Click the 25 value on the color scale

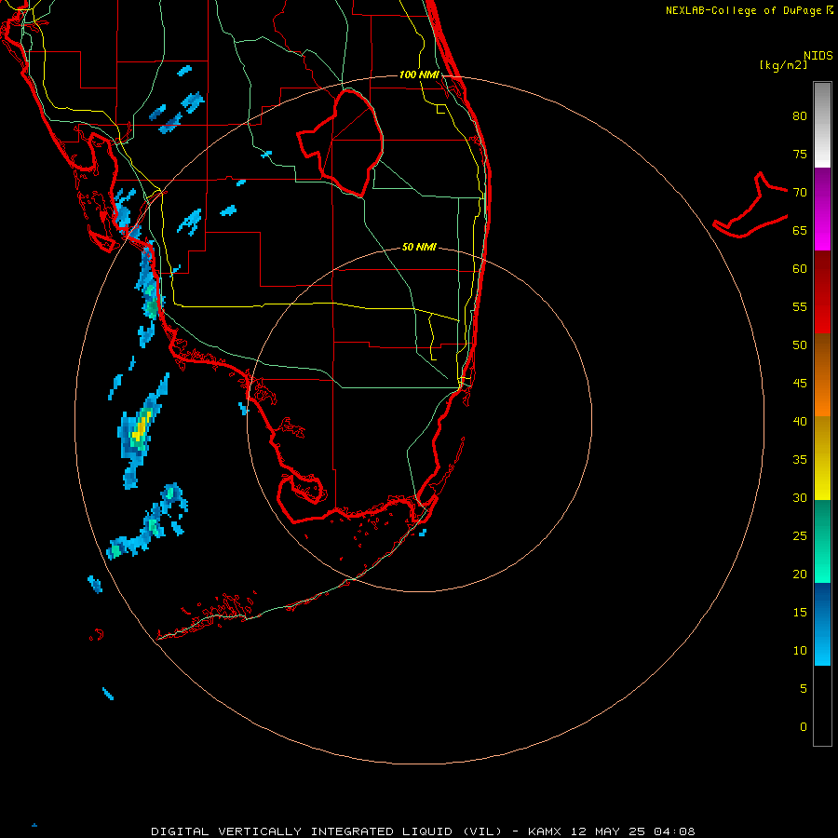coord(800,536)
